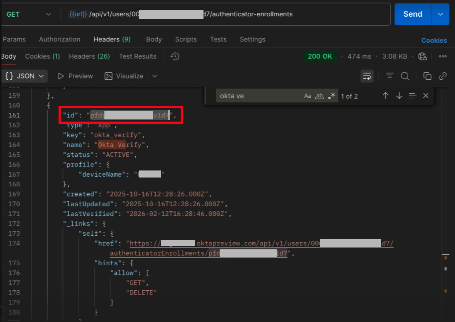The height and width of the screenshot is (322, 455).
Task: Copy the response body with copy icon
Action: pos(427,76)
